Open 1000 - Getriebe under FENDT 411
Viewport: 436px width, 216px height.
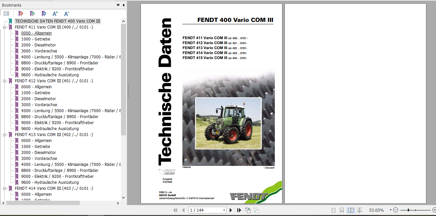tap(36, 39)
